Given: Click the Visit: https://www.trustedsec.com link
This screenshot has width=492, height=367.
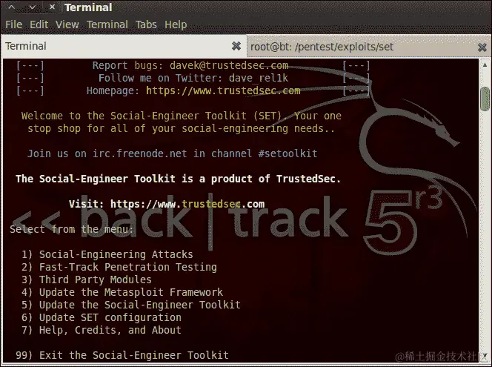Looking at the screenshot, I should coord(167,204).
